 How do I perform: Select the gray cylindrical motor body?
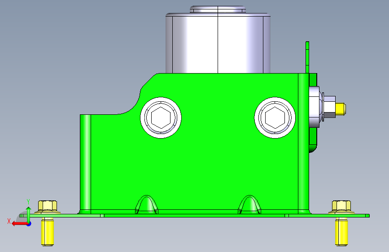point(218,43)
